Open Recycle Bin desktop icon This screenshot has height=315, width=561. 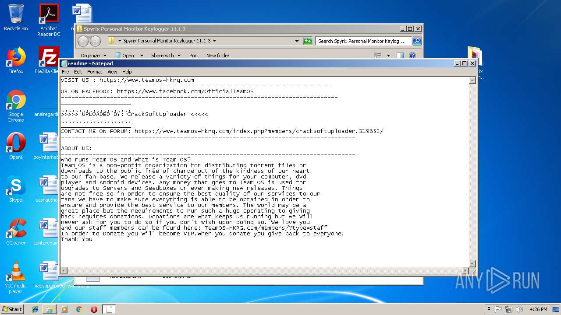click(x=16, y=17)
